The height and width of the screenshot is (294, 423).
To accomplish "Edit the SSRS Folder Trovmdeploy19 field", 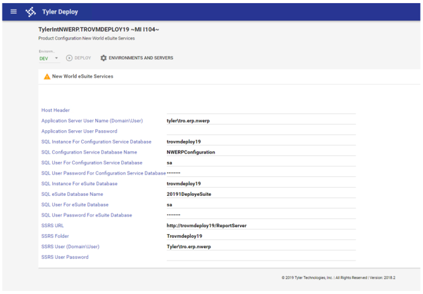I will pyautogui.click(x=261, y=236).
